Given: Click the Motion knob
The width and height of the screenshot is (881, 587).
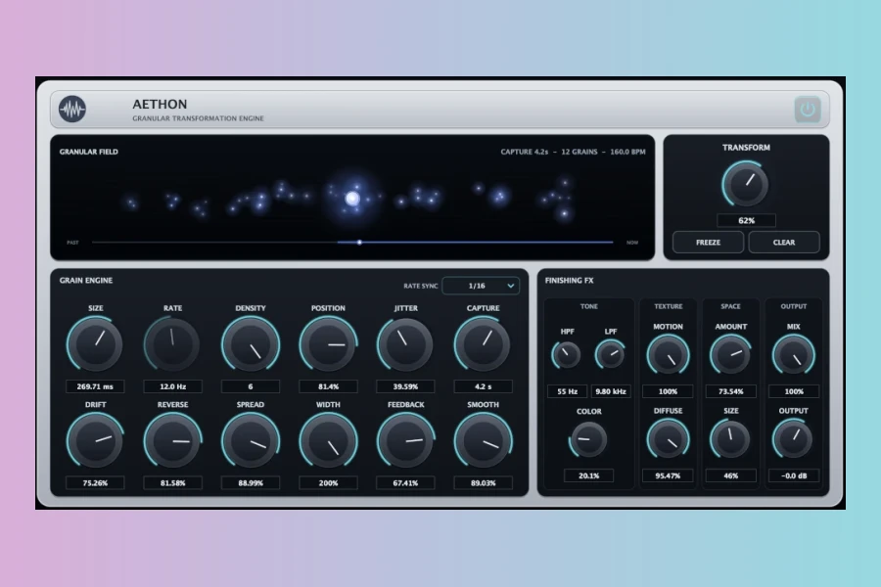Looking at the screenshot, I should pos(668,355).
